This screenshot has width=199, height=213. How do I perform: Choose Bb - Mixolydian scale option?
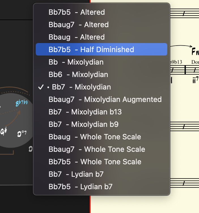(x=76, y=62)
